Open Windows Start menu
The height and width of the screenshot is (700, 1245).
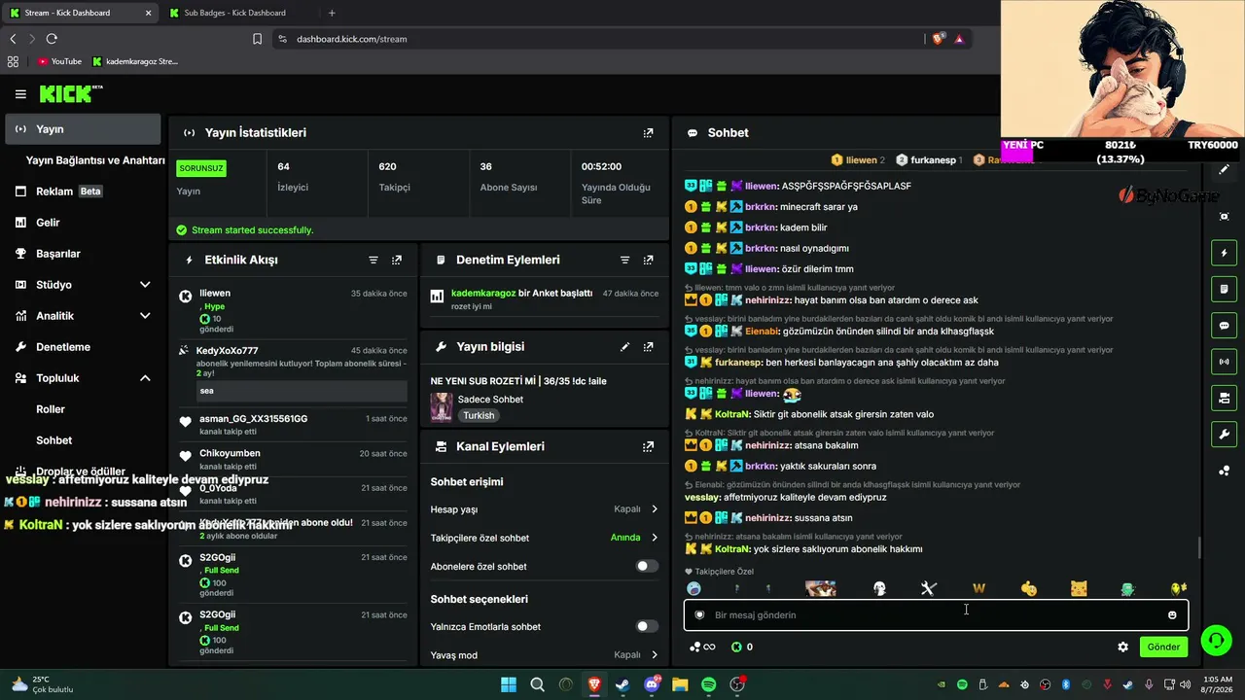pyautogui.click(x=509, y=684)
